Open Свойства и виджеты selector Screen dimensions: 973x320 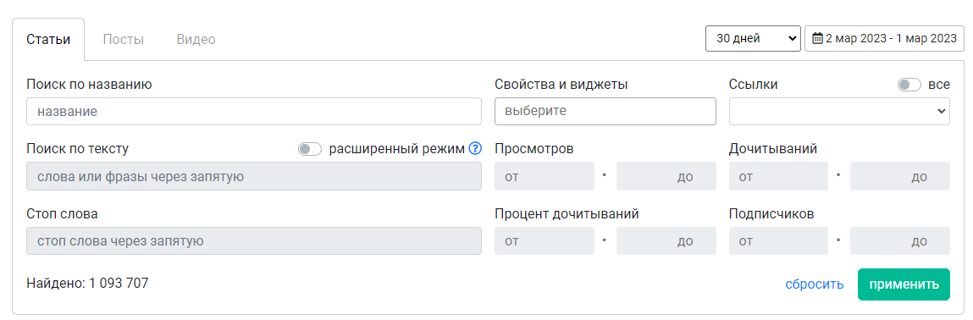click(x=605, y=111)
